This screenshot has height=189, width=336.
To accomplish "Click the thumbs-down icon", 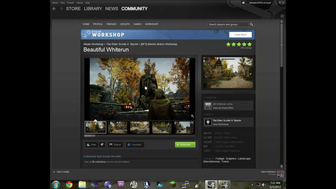I will 102,145.
